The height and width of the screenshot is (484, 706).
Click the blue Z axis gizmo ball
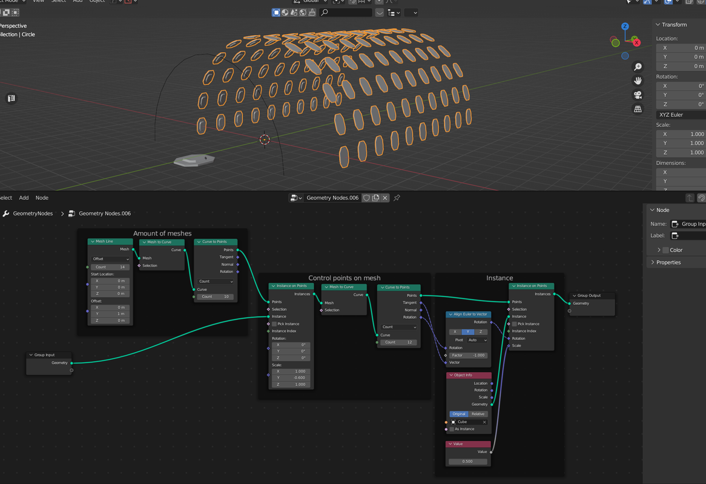[625, 27]
